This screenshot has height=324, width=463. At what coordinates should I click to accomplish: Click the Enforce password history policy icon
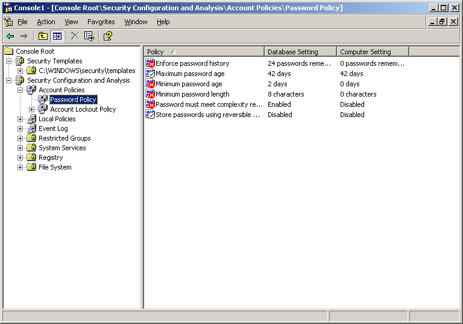click(x=150, y=63)
